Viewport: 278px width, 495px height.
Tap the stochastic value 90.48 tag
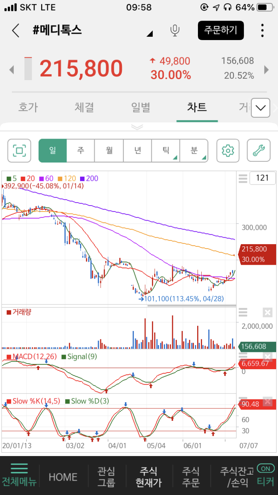[x=257, y=404]
